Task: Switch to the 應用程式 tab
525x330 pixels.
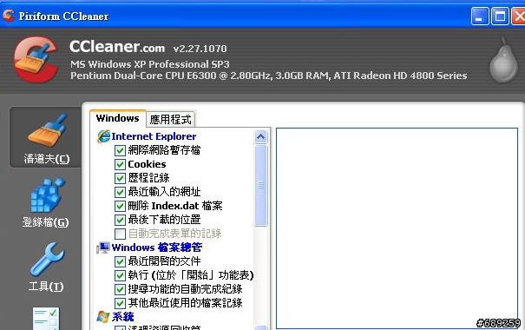Action: 170,120
